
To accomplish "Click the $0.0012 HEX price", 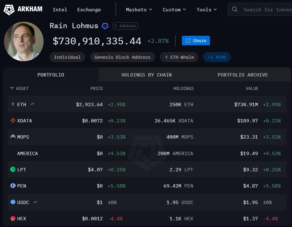I will click(x=92, y=218).
